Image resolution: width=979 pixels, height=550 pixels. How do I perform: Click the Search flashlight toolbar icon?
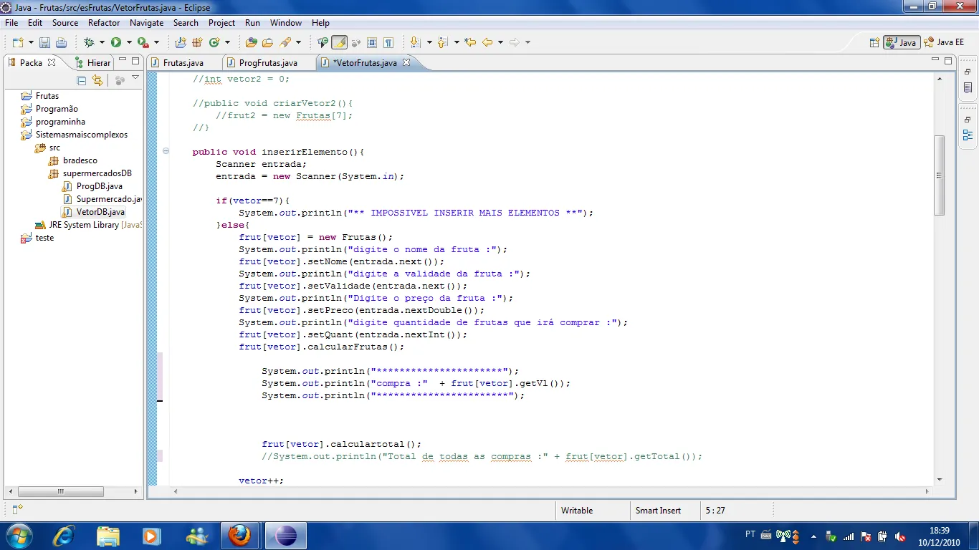click(285, 42)
